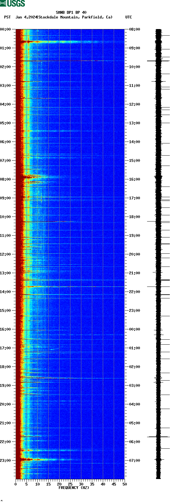Click the 22:00 UTC time label
Viewport: 172px width, 504px height.
pos(135,292)
